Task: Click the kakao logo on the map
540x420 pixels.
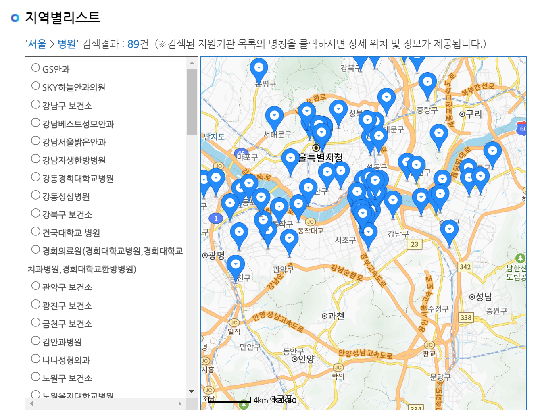Action: 284,400
